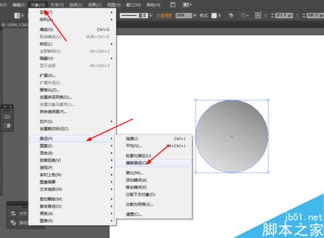Open the 帮助(H) menu

pyautogui.click(x=154, y=5)
